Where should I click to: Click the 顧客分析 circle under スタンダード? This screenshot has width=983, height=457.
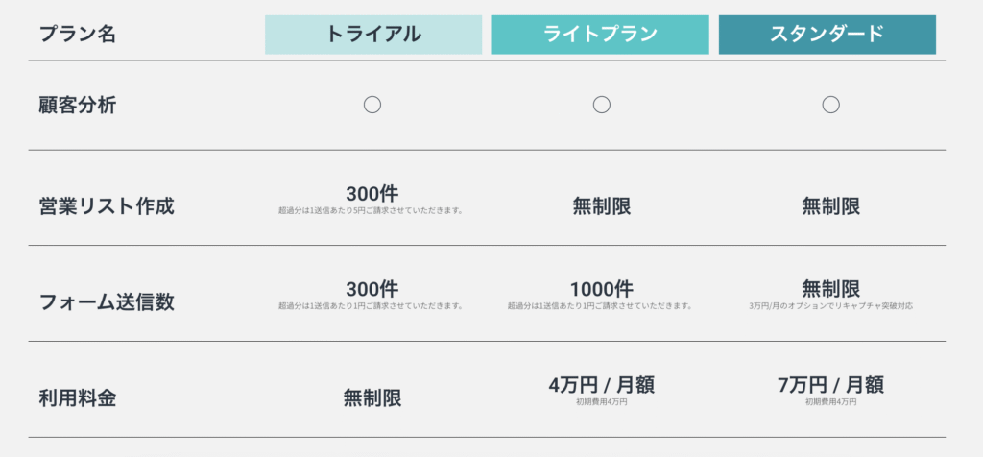(x=830, y=105)
